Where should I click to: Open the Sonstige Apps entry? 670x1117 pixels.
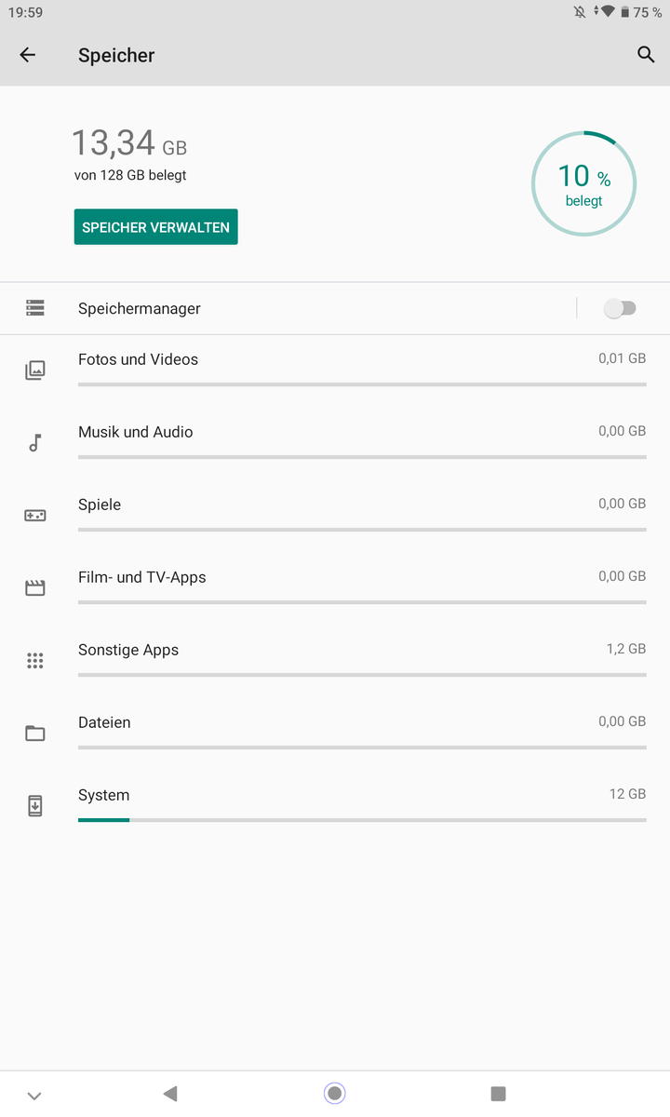pos(128,650)
